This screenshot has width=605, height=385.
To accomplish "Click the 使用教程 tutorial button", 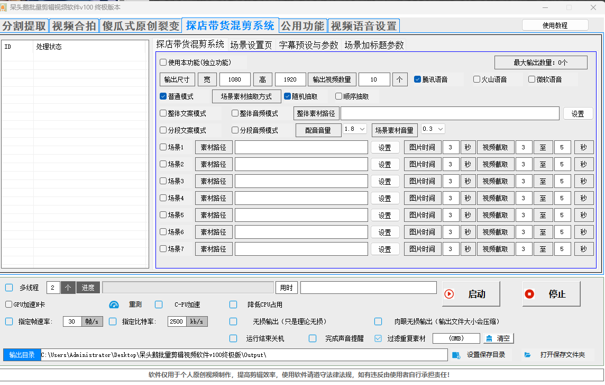I will pyautogui.click(x=555, y=25).
